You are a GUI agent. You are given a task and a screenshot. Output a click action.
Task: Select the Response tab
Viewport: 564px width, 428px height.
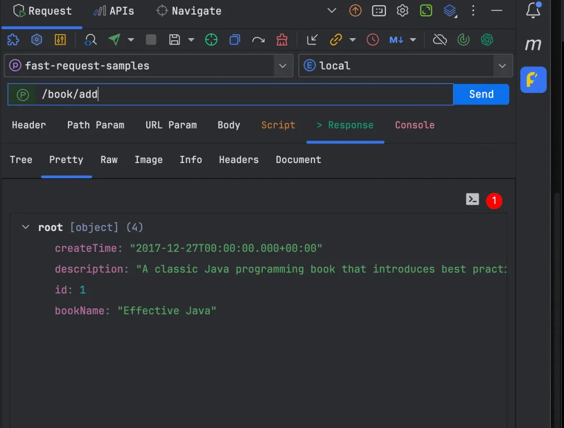click(345, 125)
